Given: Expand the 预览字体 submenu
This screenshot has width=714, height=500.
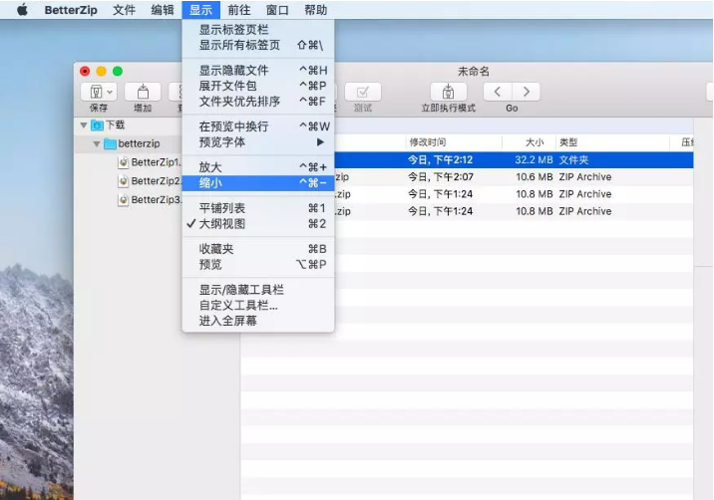Looking at the screenshot, I should click(x=257, y=142).
